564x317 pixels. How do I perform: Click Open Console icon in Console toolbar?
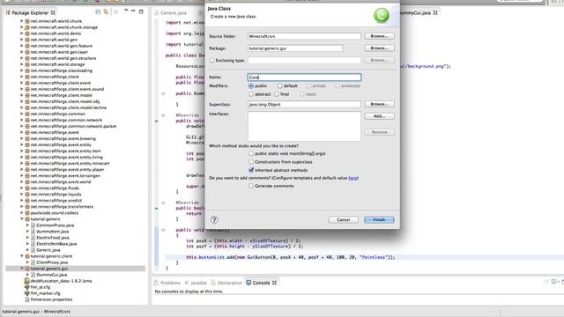point(554,282)
